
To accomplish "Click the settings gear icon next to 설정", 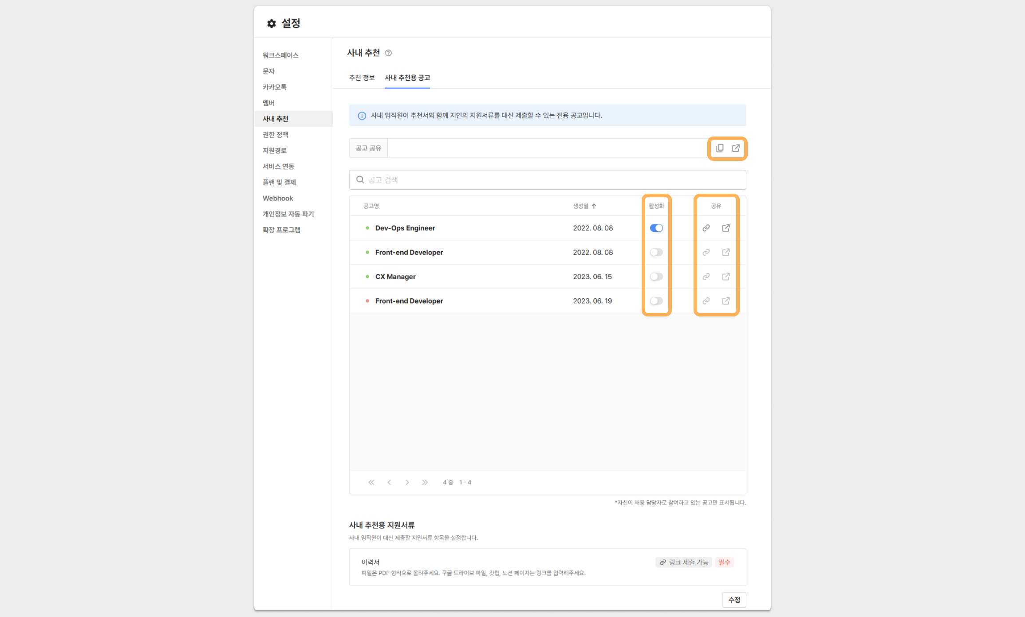I will [272, 23].
